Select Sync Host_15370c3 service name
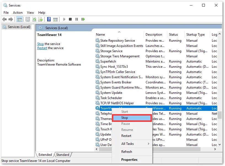Viewport: 225px width, 166px height. [x=114, y=67]
